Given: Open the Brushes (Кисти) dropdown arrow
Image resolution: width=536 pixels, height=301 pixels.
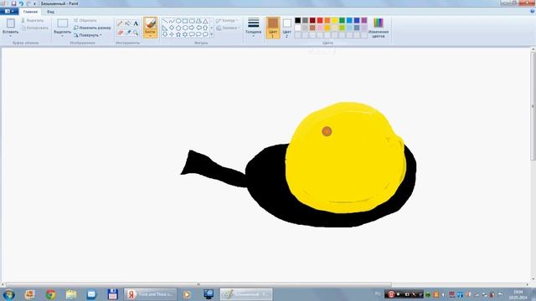Looking at the screenshot, I should point(150,35).
